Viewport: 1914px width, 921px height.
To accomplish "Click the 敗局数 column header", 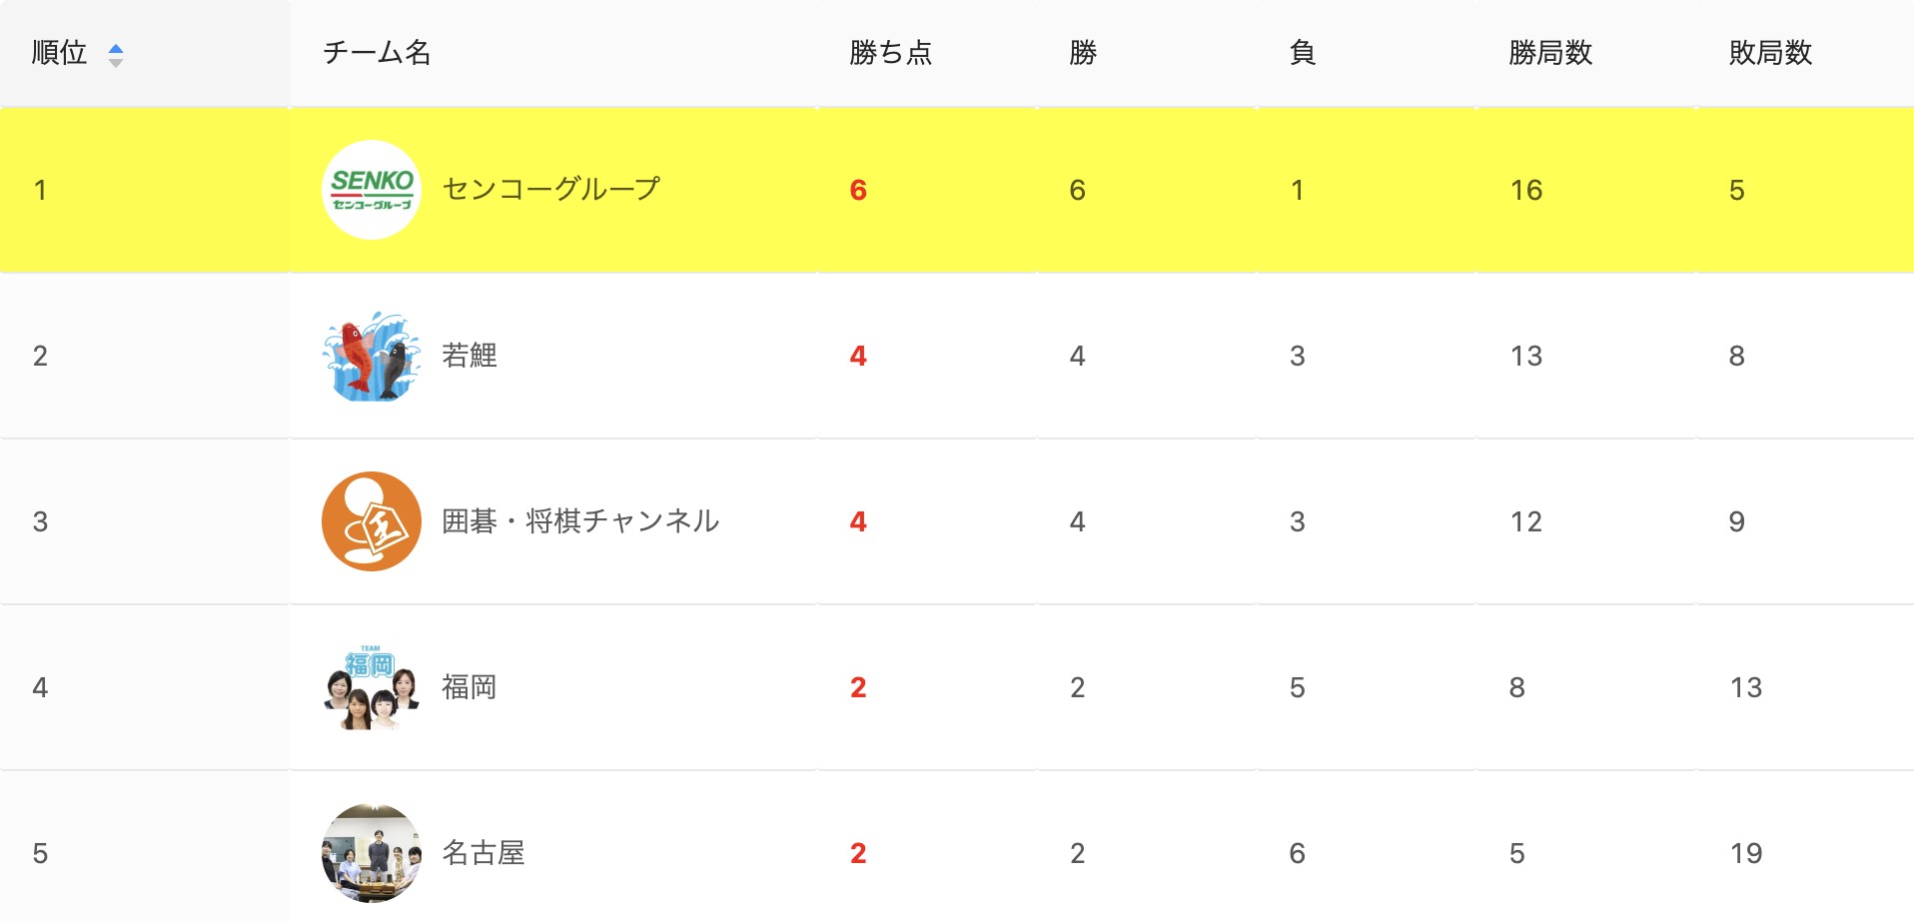I will (1770, 52).
